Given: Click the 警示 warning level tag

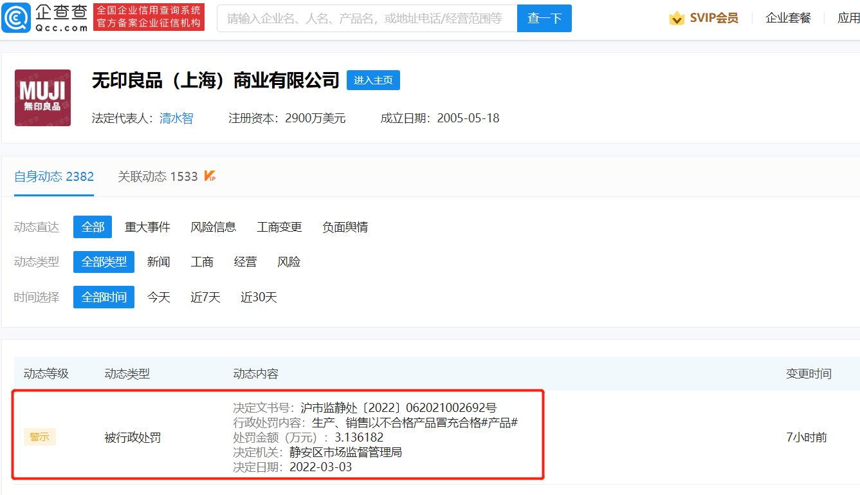Looking at the screenshot, I should tap(40, 437).
